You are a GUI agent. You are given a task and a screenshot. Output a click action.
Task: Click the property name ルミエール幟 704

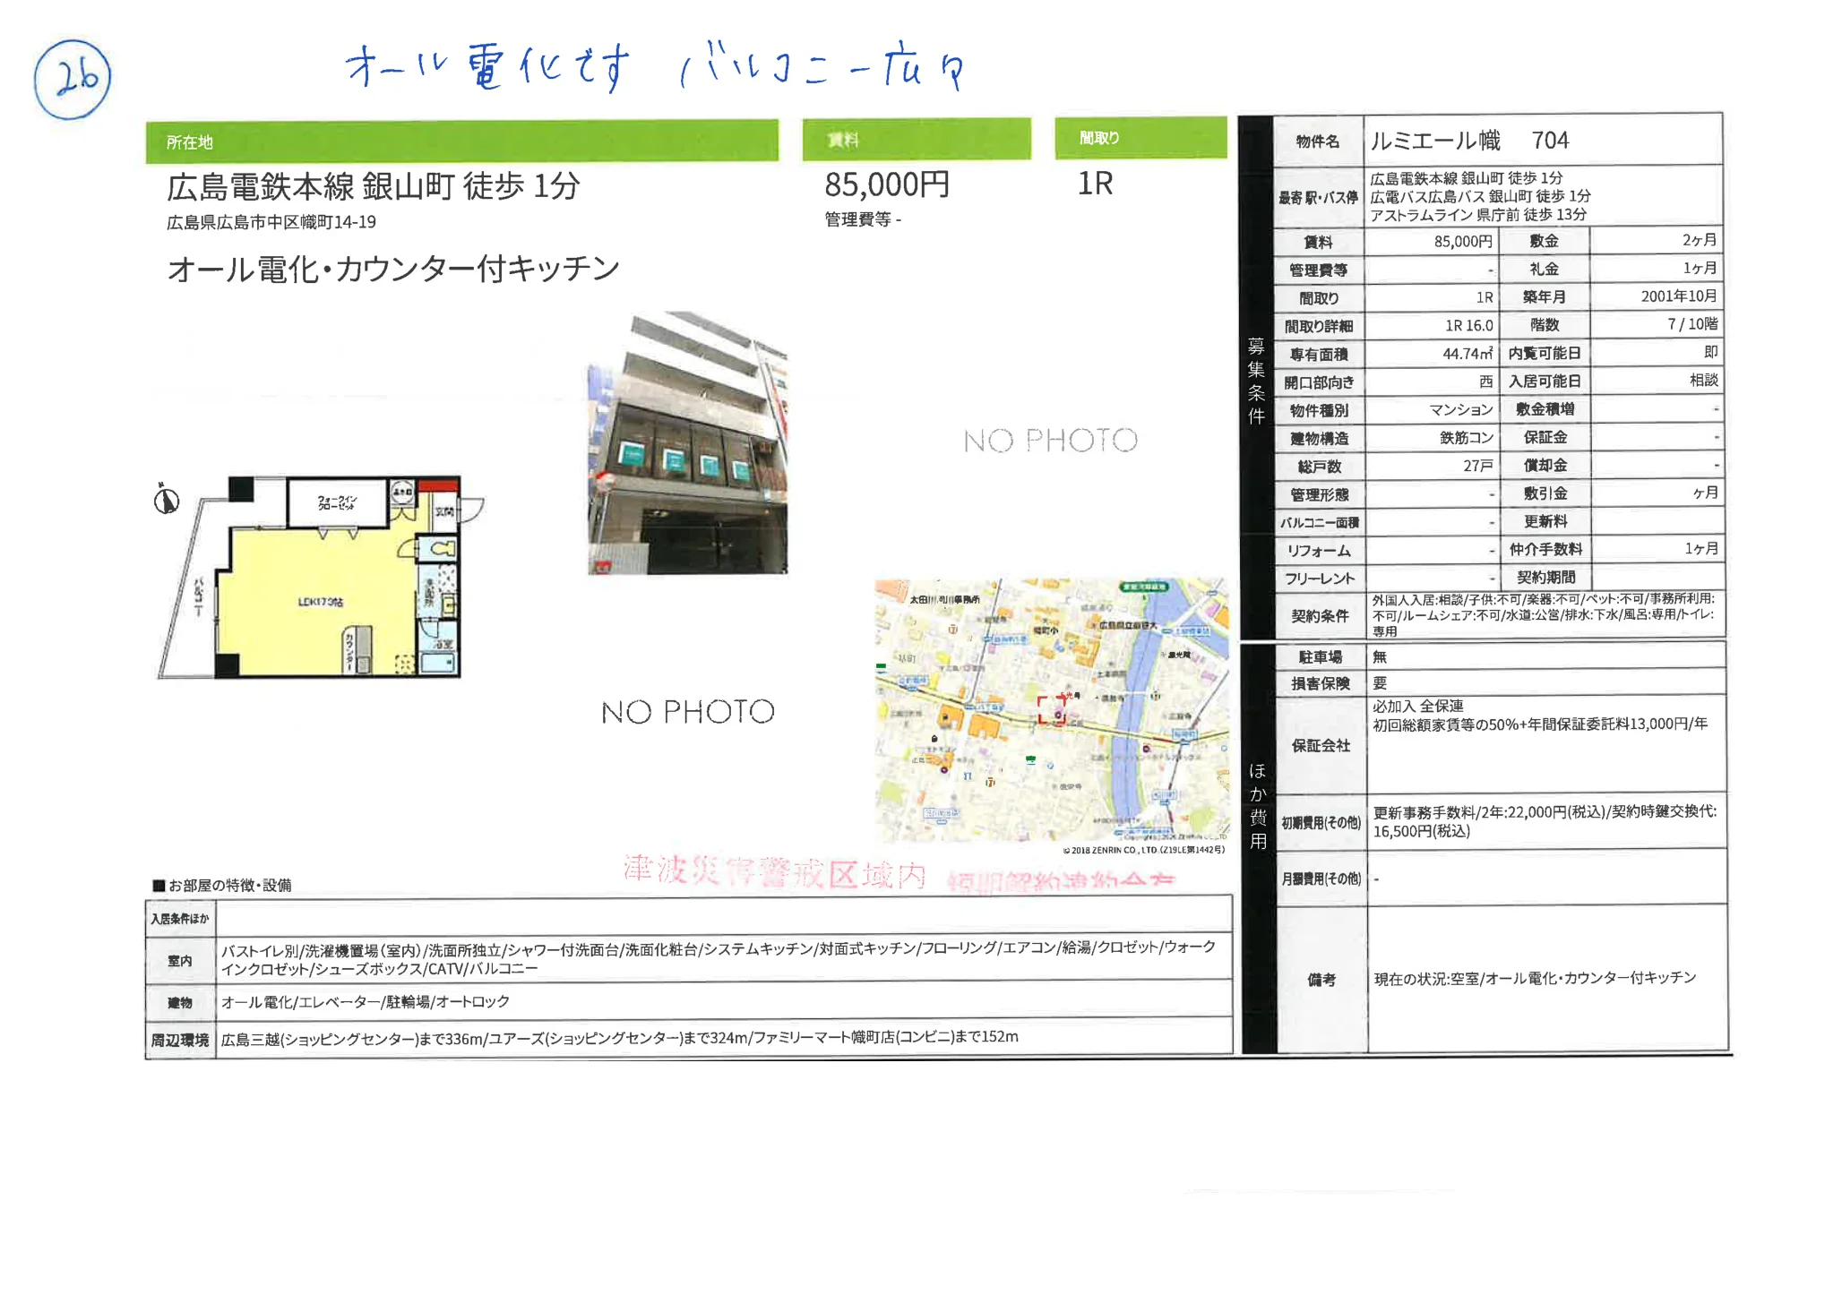1469,141
